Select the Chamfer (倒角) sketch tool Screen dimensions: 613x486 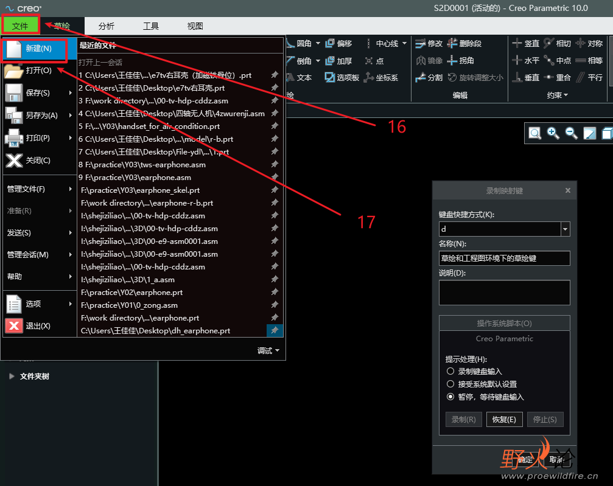[x=299, y=61]
